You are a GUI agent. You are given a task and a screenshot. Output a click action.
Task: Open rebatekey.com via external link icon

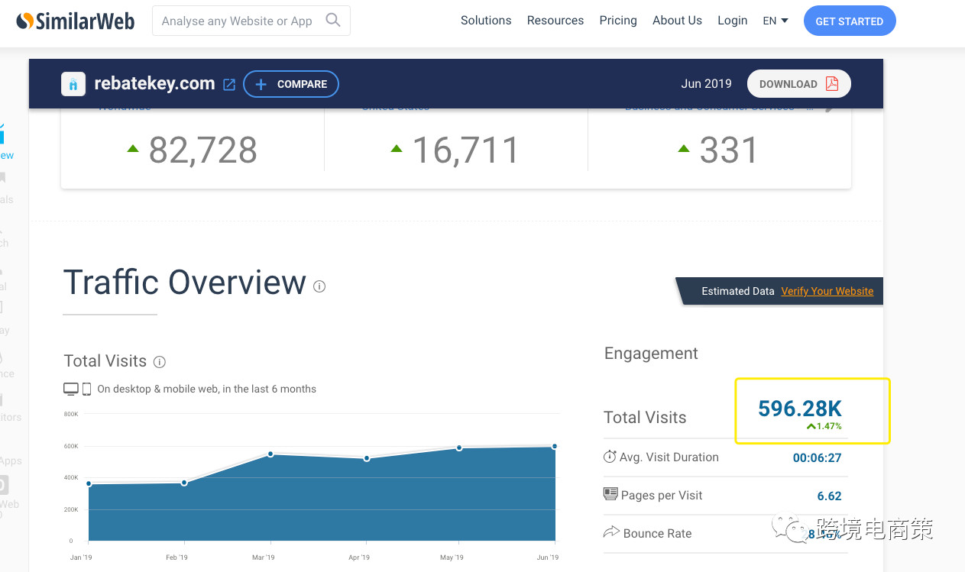tap(229, 85)
